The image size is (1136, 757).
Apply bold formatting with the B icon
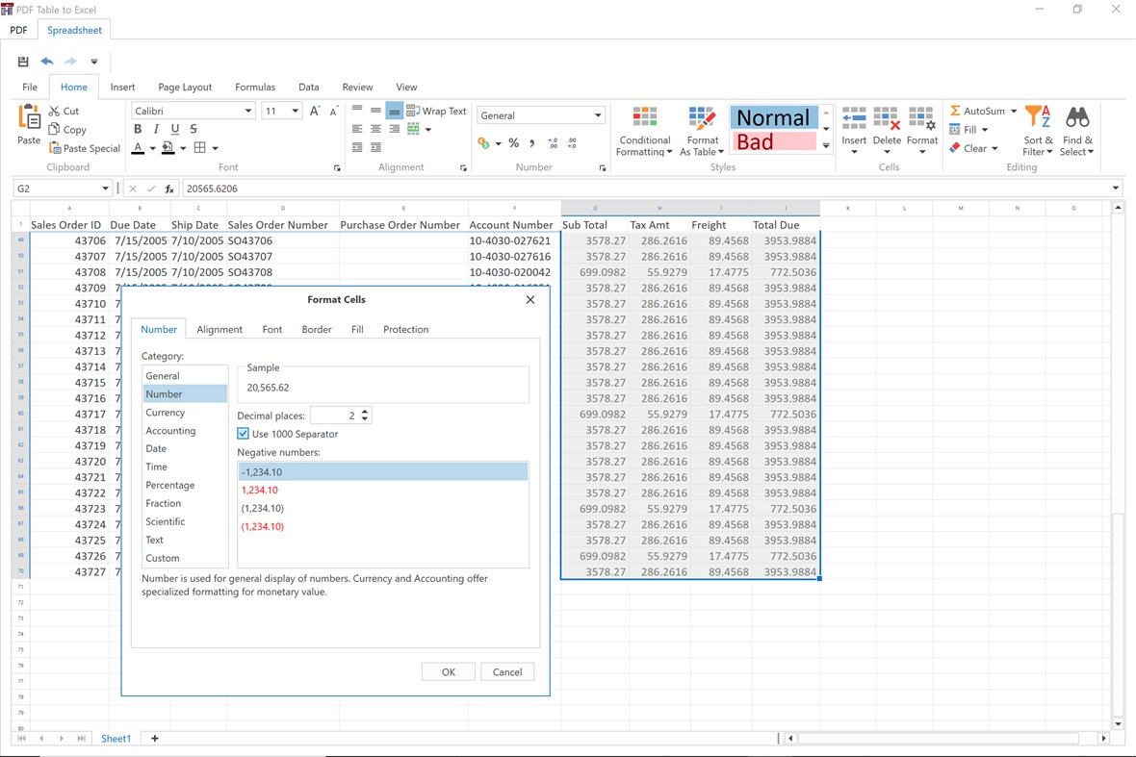(138, 129)
